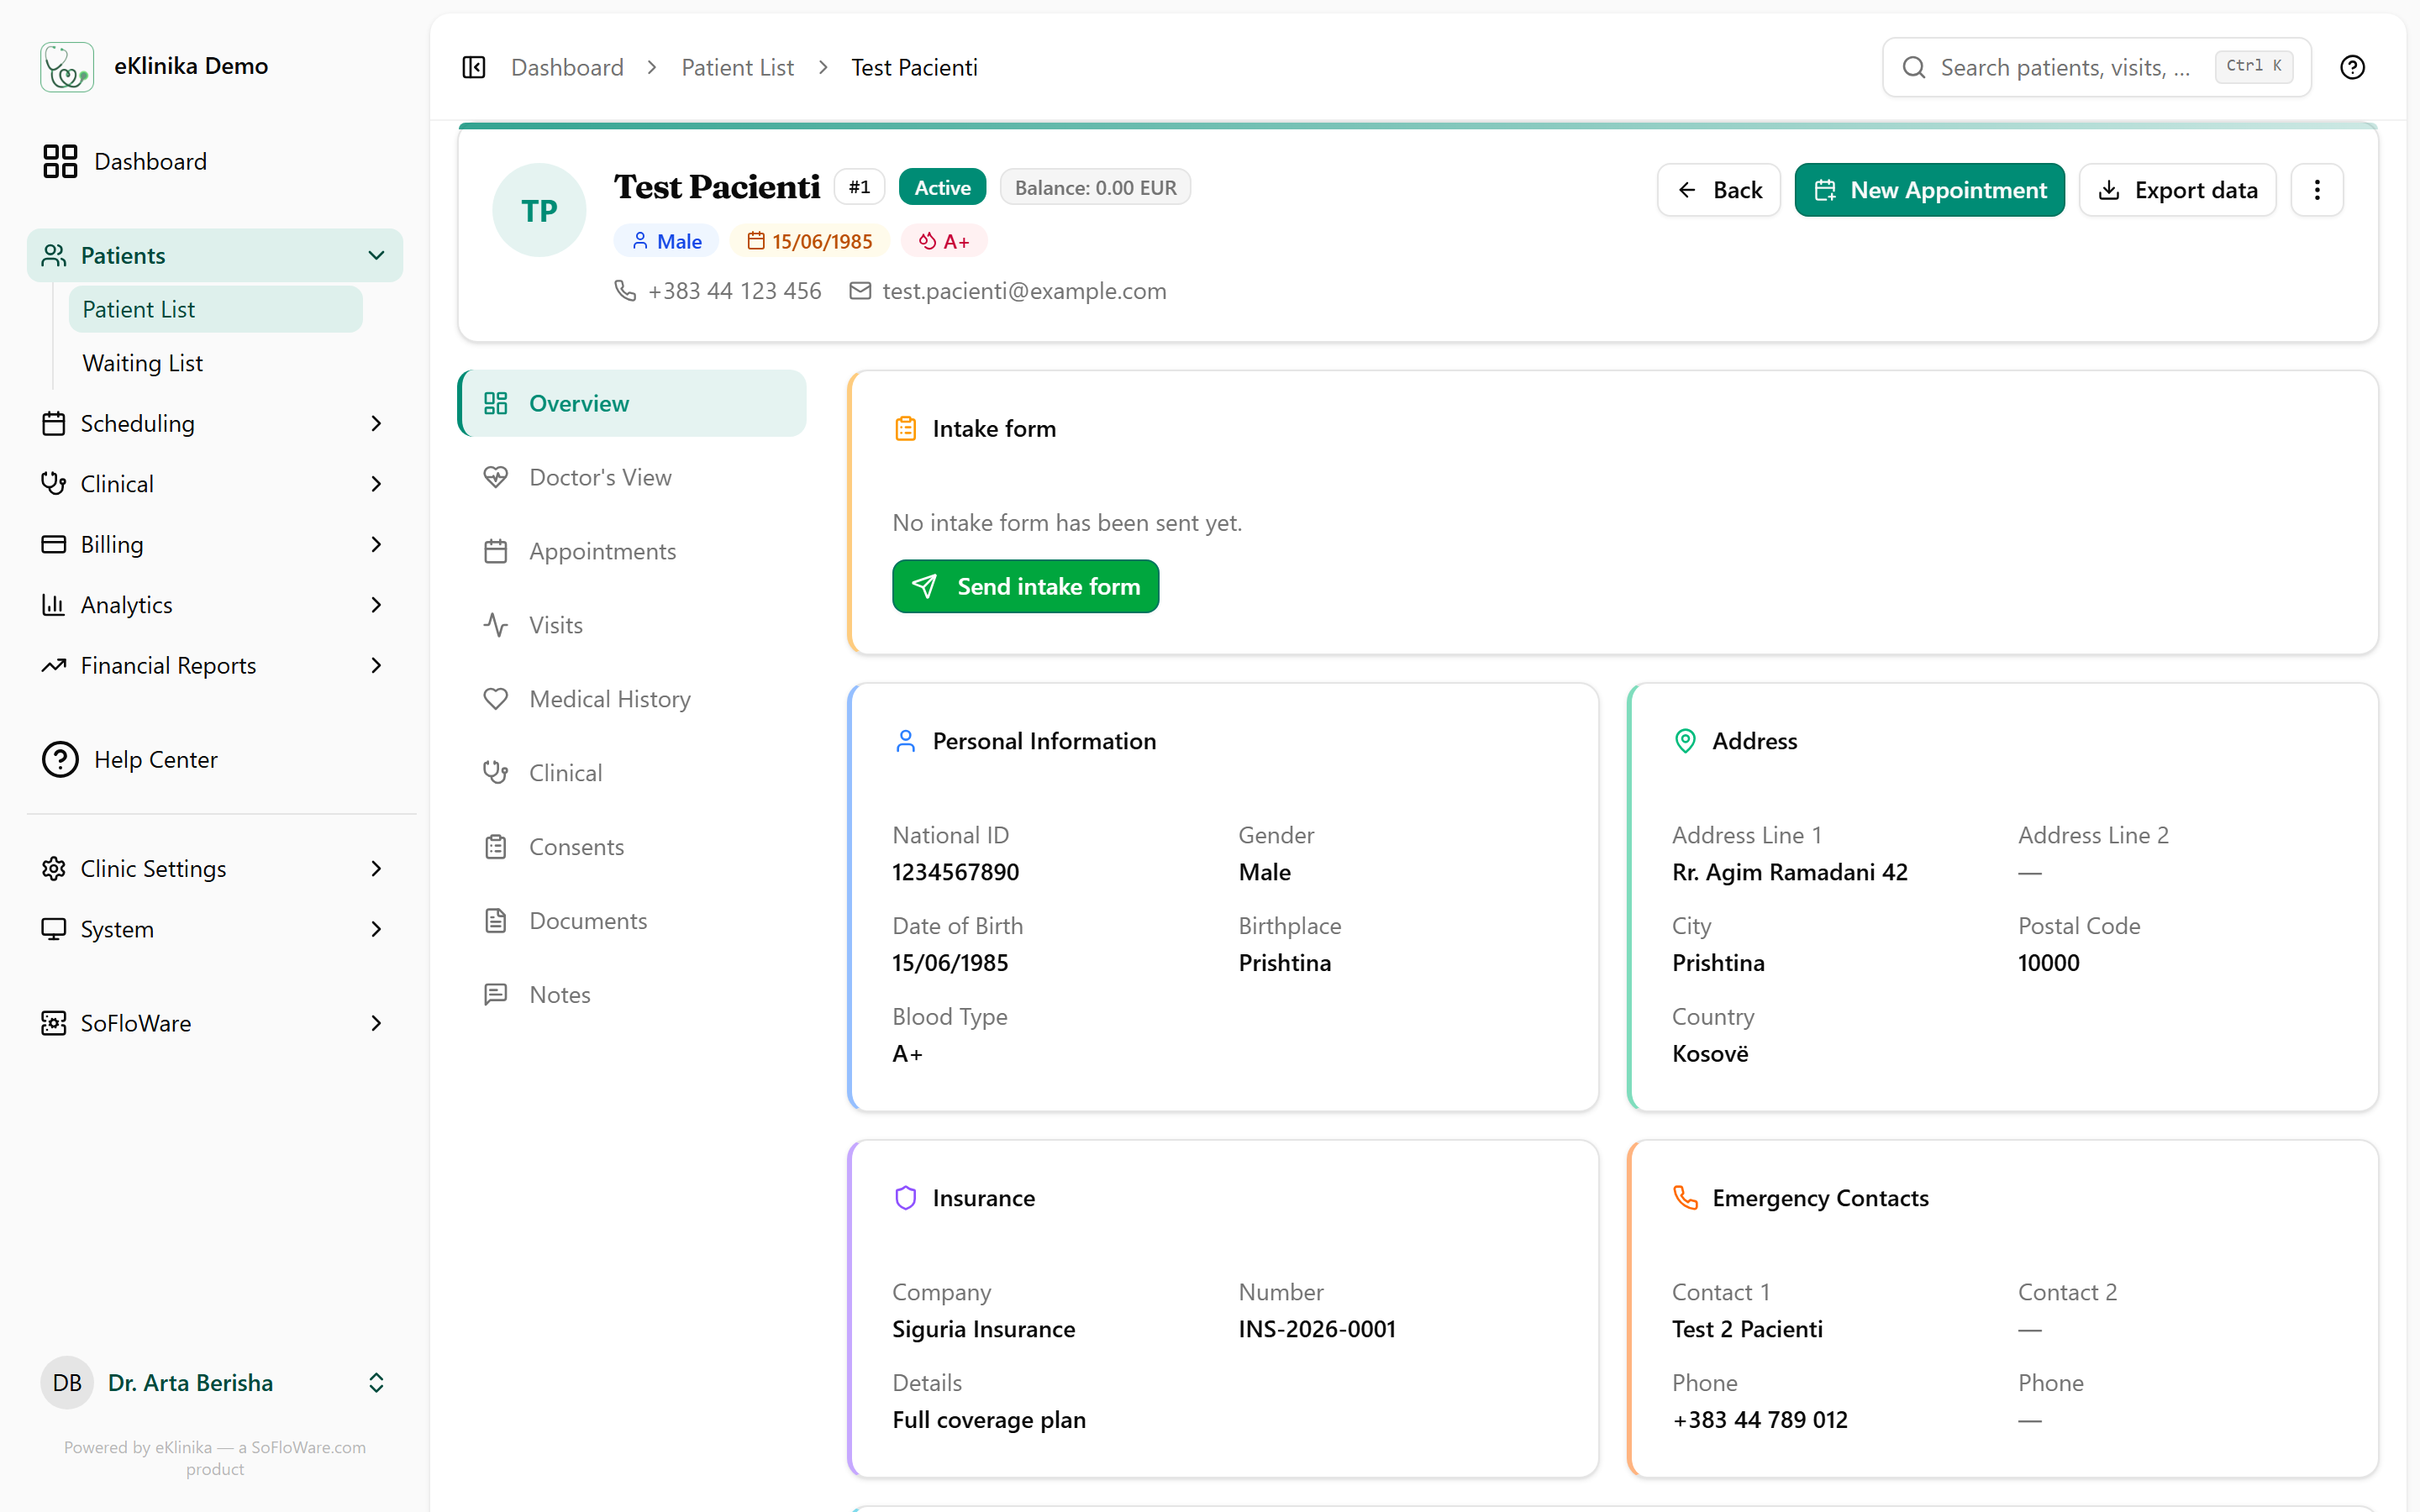This screenshot has height=1512, width=2420.
Task: Click New Appointment
Action: click(x=1929, y=190)
